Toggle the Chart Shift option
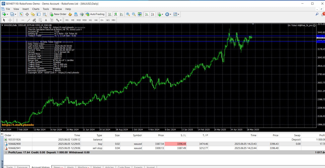The width and height of the screenshot is (325, 168). (x=152, y=14)
